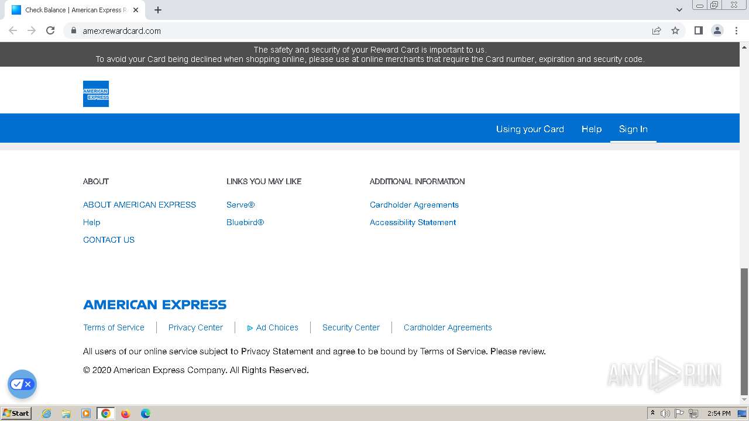
Task: Launch Firefox from the taskbar
Action: click(125, 413)
